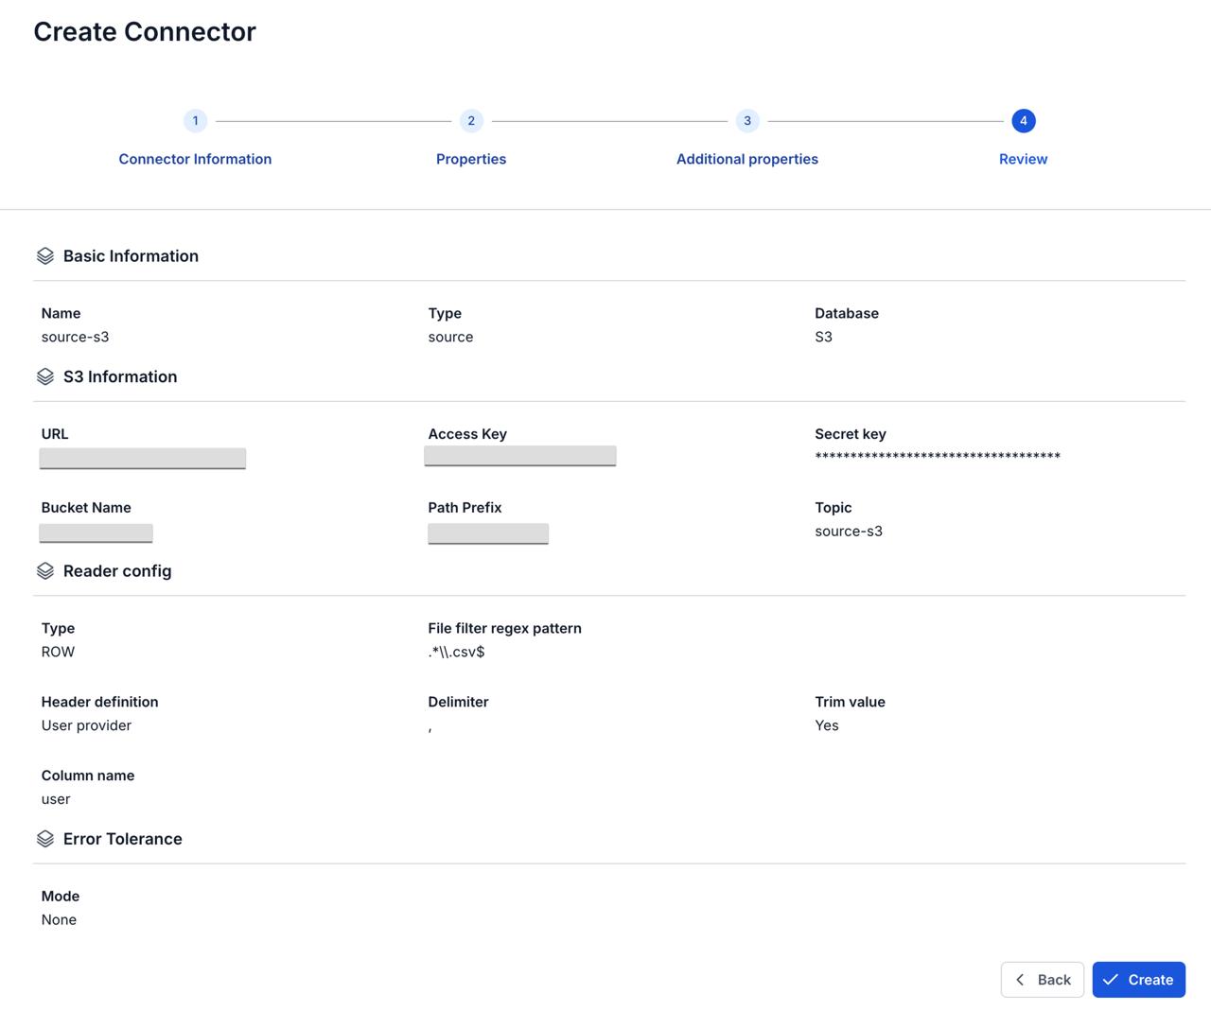The height and width of the screenshot is (1029, 1211).
Task: Click the layers icon beside Basic Information
Action: 44,256
